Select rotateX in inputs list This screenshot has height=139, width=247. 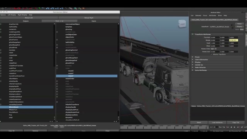click(71, 71)
